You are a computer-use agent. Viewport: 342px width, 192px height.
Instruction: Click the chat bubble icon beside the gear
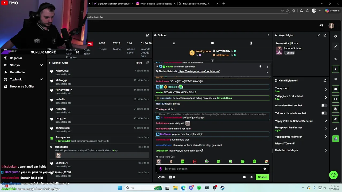pyautogui.click(x=244, y=177)
